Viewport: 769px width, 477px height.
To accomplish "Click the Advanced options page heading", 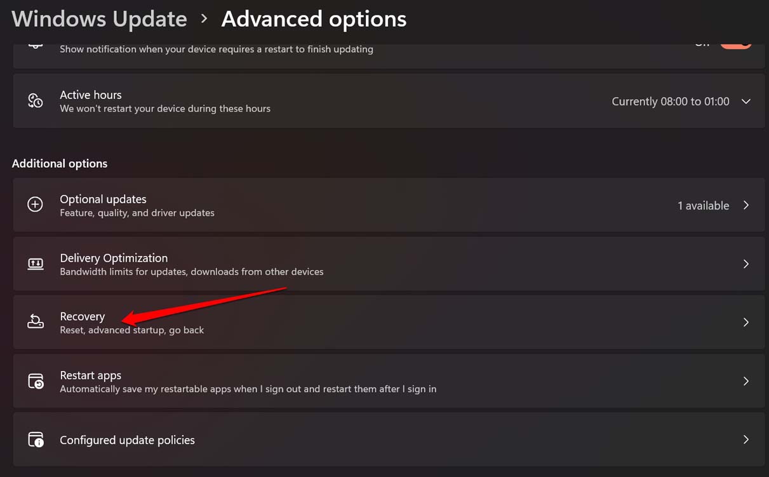I will 314,19.
